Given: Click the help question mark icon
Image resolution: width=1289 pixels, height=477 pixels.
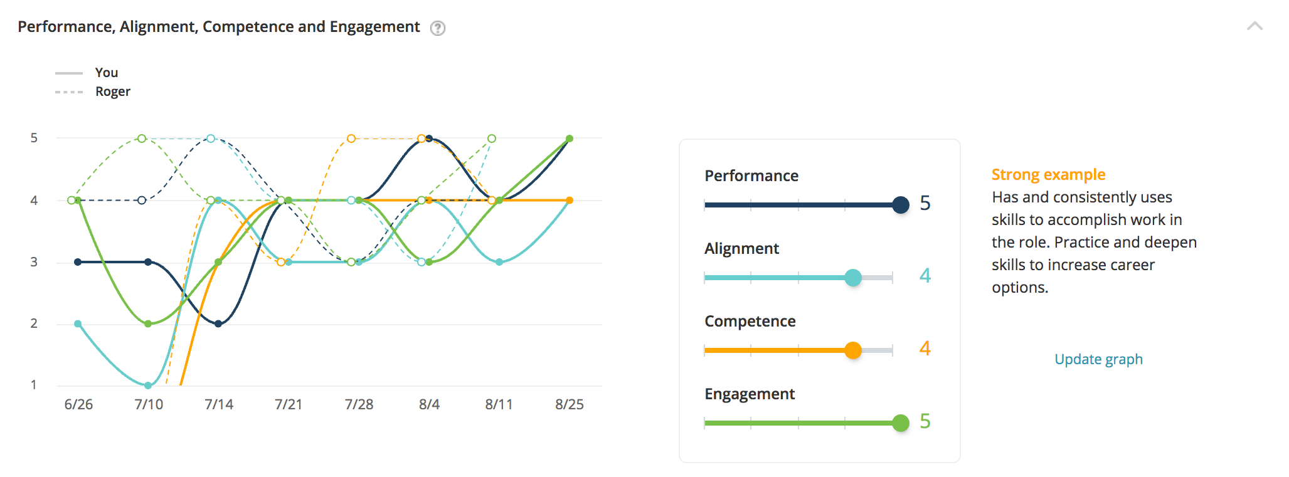Looking at the screenshot, I should [x=438, y=28].
